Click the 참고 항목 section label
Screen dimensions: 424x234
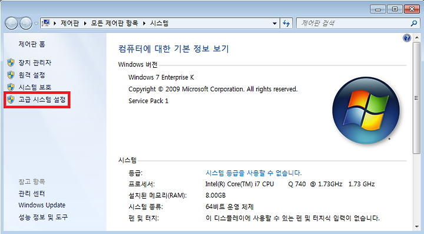(32, 182)
